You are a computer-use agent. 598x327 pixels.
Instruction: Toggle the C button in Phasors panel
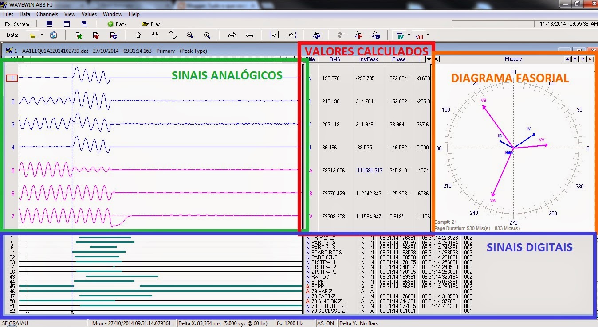click(x=590, y=59)
